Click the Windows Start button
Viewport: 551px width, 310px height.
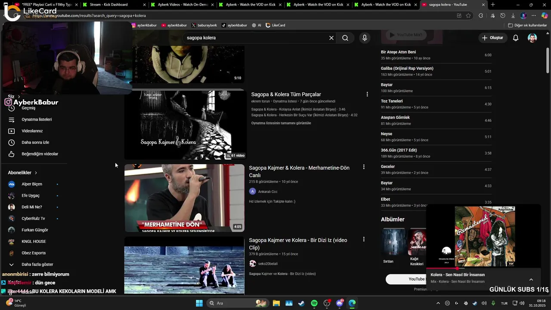[x=199, y=303]
